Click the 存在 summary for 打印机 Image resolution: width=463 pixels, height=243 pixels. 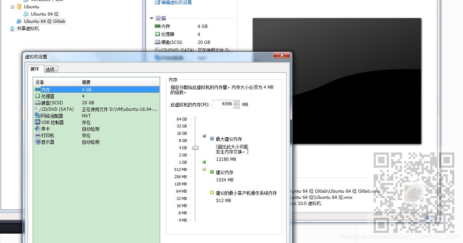[86, 135]
